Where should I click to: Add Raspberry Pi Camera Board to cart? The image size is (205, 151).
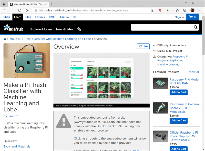click(x=179, y=121)
